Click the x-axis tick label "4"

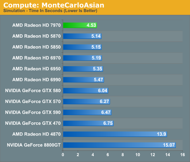[93, 155]
